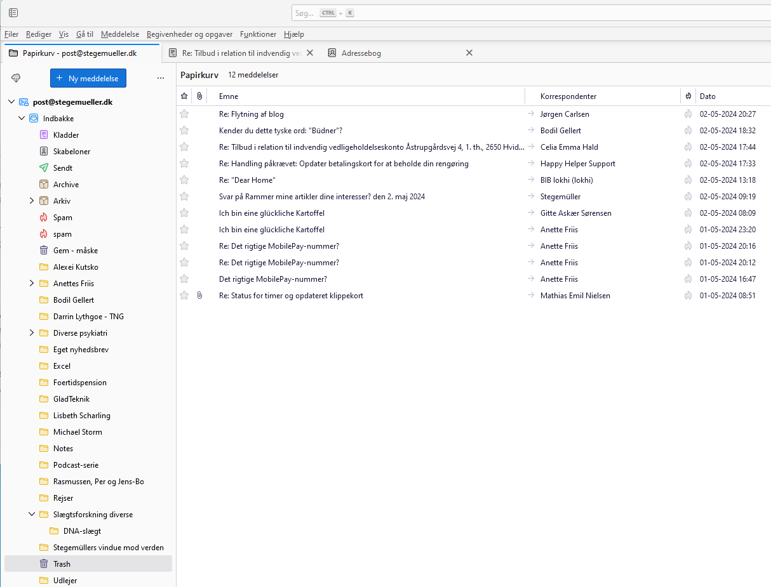Click the get messages cloud icon
771x587 pixels.
[x=17, y=78]
